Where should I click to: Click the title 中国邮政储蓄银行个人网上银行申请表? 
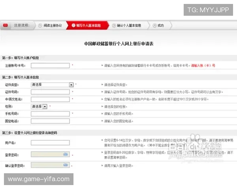pyautogui.click(x=119, y=44)
